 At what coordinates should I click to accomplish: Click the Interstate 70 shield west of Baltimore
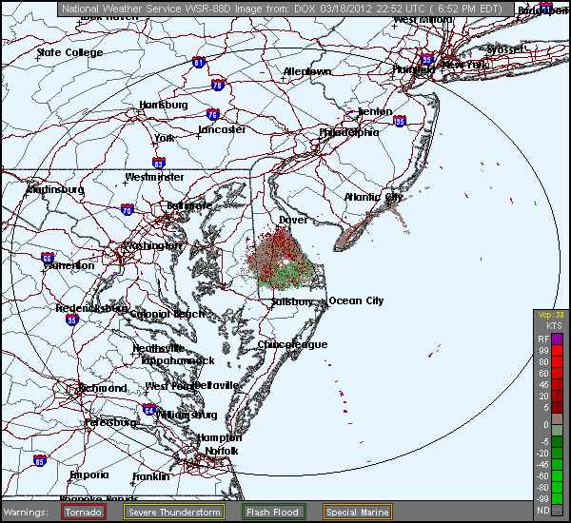(x=128, y=210)
